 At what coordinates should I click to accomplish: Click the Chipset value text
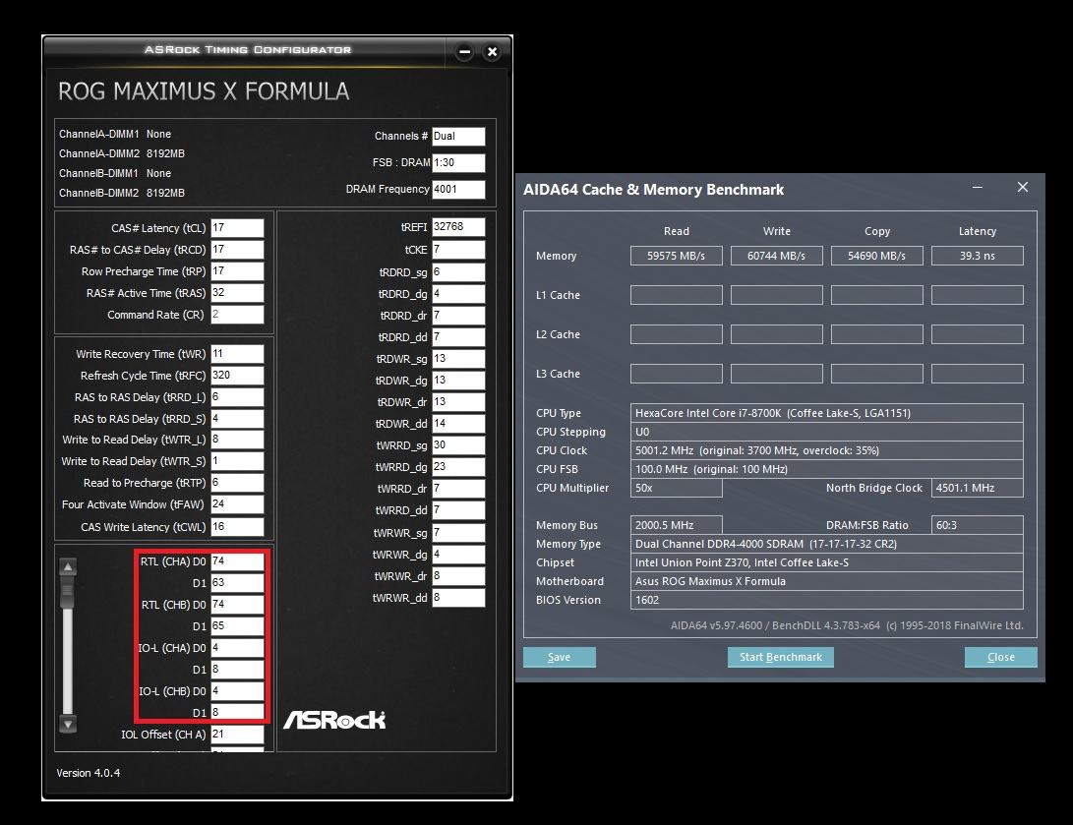pyautogui.click(x=742, y=562)
